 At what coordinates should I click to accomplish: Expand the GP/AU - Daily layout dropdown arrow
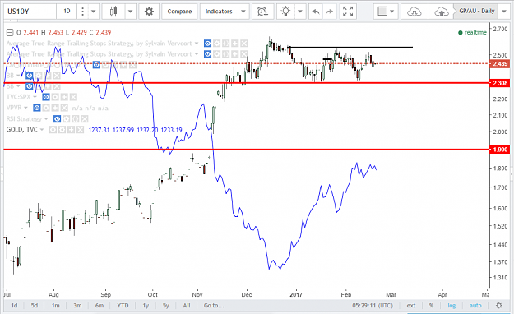click(x=504, y=12)
